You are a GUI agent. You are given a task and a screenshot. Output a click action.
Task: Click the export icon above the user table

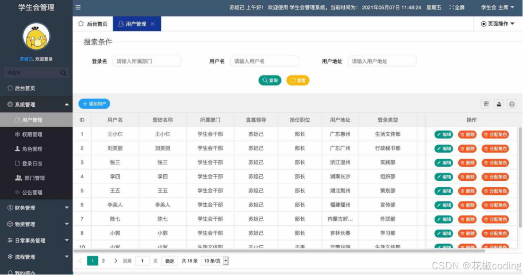pyautogui.click(x=498, y=103)
